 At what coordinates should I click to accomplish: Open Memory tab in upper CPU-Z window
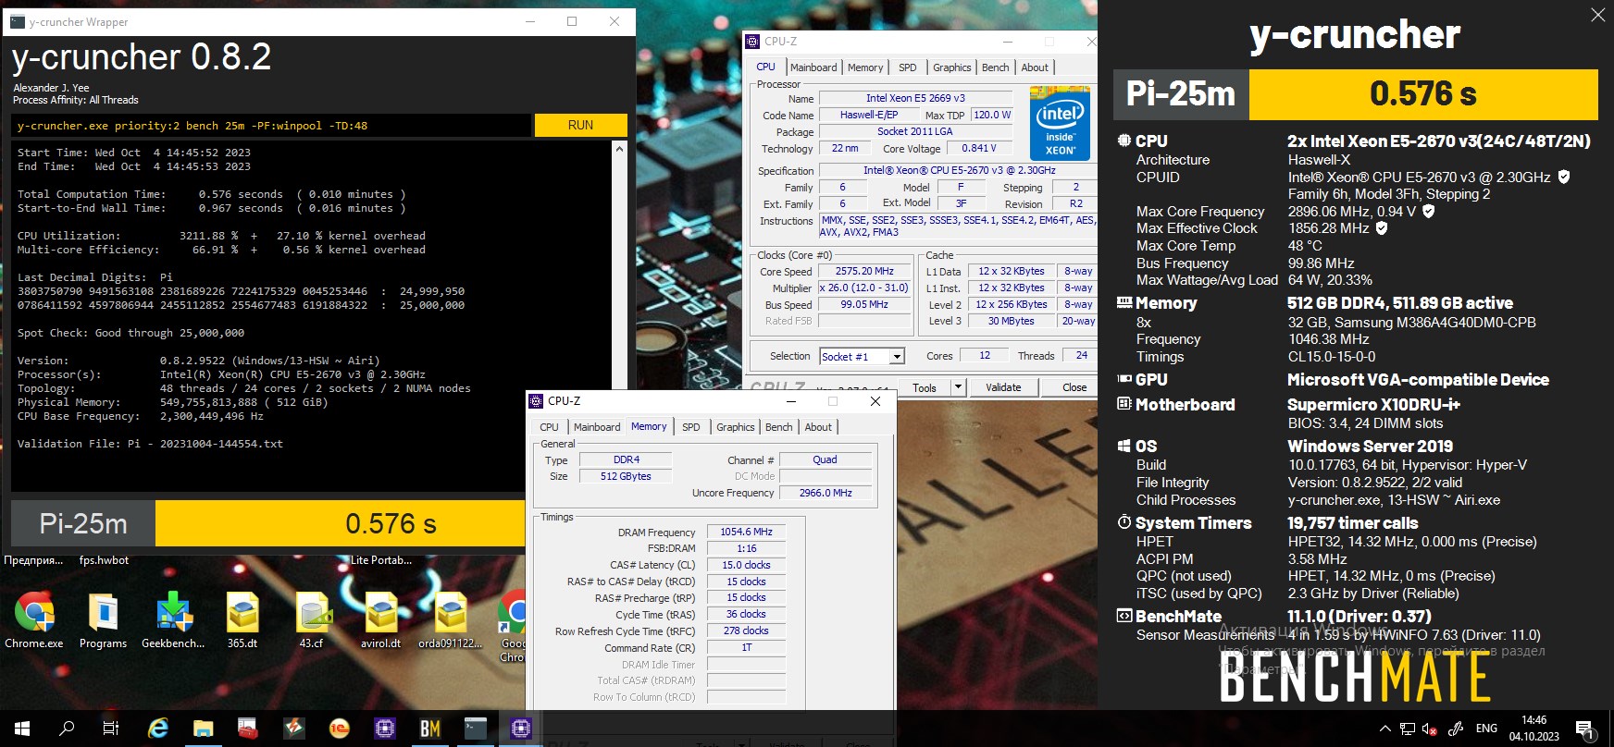pyautogui.click(x=865, y=67)
